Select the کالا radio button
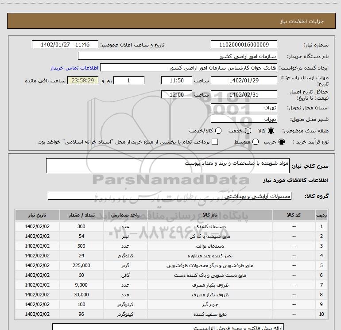The width and height of the screenshot is (341, 330). [x=271, y=131]
